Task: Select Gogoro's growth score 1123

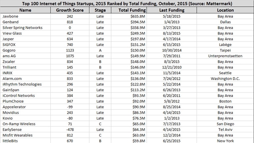Action: [70, 50]
